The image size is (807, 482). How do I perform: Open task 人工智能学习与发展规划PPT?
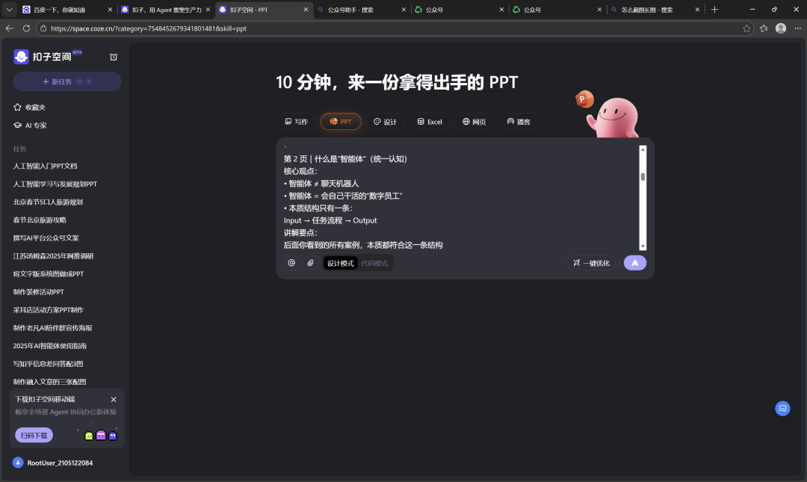click(55, 184)
